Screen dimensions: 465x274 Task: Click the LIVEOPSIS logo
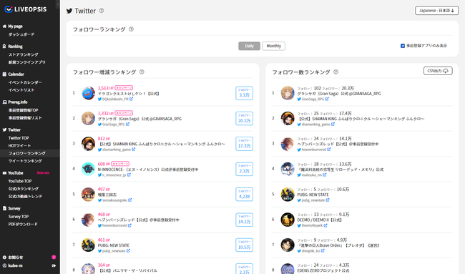point(26,9)
